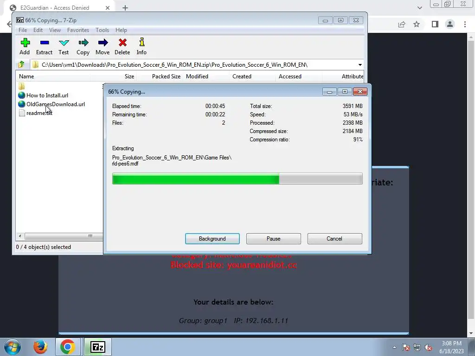
Task: Click the browser share icon
Action: pyautogui.click(x=402, y=24)
